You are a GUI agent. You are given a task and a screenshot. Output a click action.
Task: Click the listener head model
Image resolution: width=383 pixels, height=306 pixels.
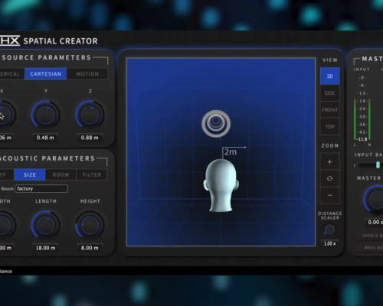(221, 185)
